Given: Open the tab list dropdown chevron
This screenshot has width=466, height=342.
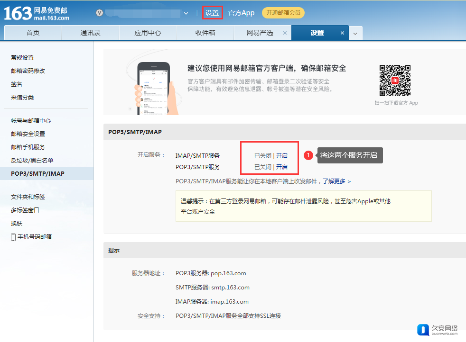Looking at the screenshot, I should tap(355, 34).
